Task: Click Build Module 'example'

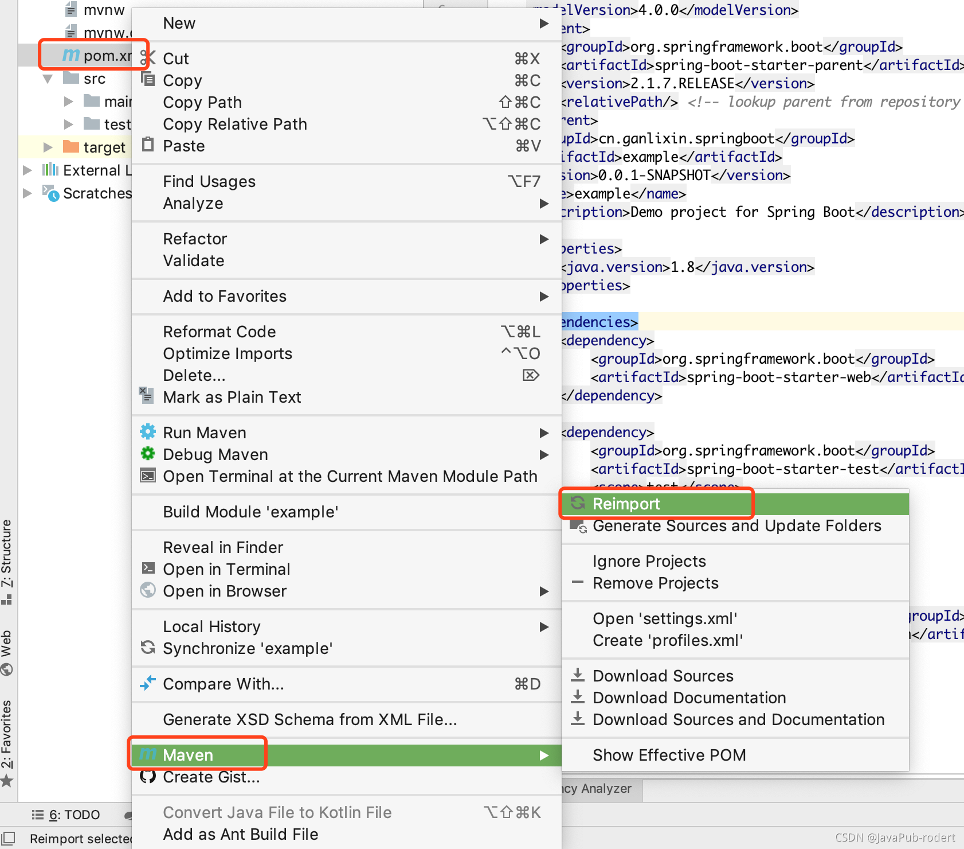Action: (x=250, y=512)
